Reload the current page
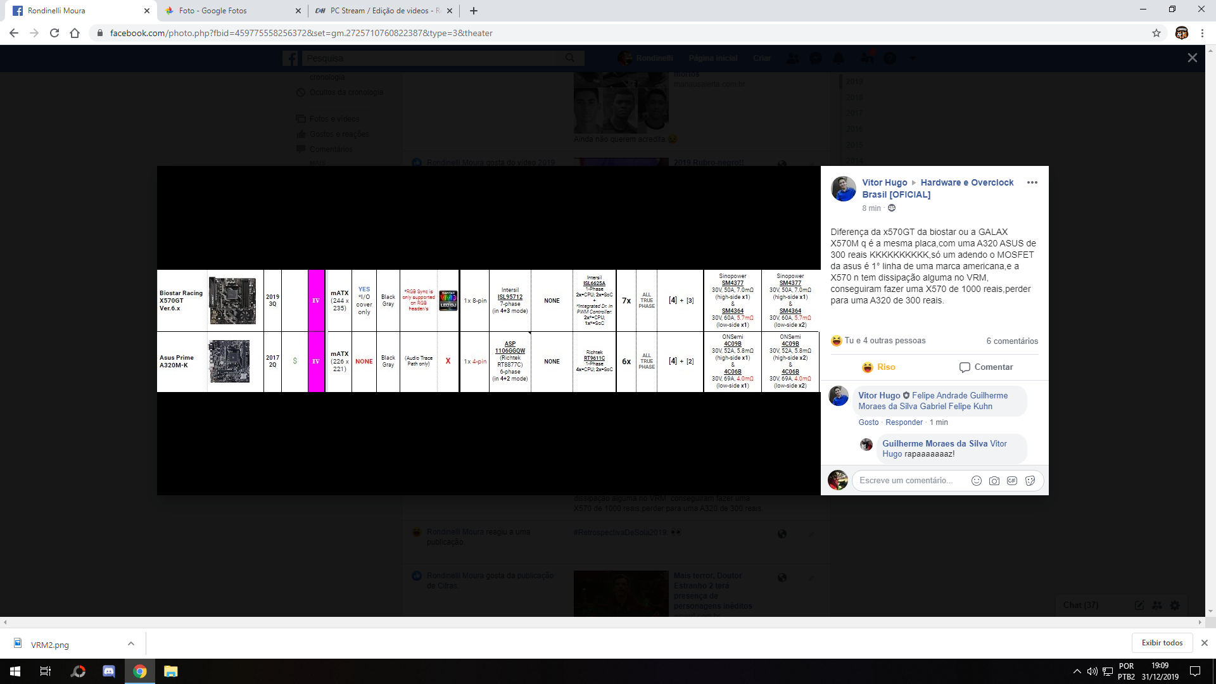The image size is (1216, 684). click(x=54, y=33)
